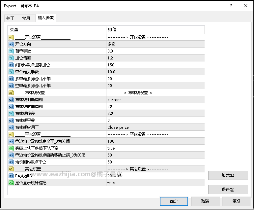This screenshot has width=254, height=210.
Task: Open the 多空 value dropdown for 开仓方向
Action: [x=155, y=44]
